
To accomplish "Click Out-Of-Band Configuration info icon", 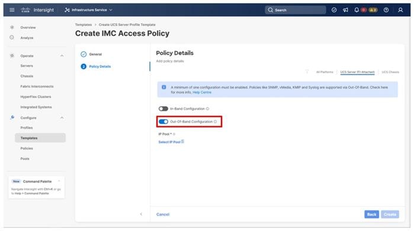I will click(216, 122).
